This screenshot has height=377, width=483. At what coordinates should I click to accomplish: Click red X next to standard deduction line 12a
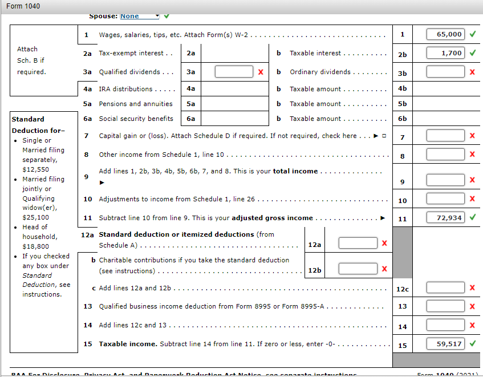[x=385, y=242]
